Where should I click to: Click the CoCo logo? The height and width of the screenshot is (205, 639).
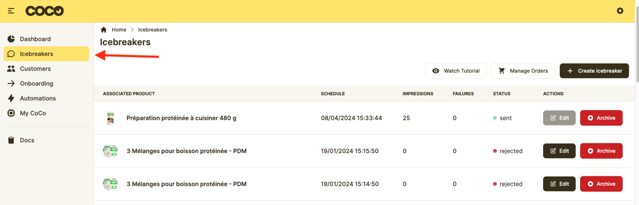44,11
